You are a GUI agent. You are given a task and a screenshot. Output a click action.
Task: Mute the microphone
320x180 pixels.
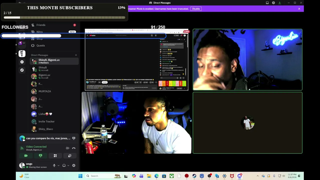(54, 165)
